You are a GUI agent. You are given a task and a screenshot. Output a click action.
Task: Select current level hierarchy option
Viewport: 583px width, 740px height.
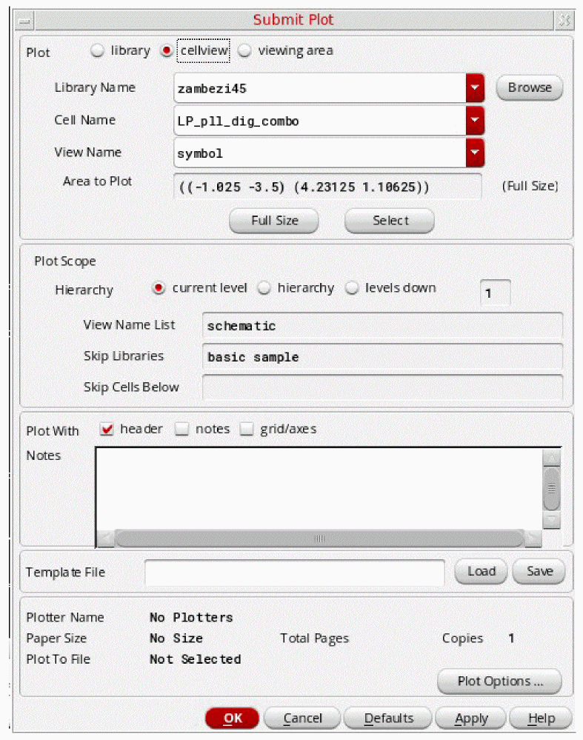coord(159,288)
